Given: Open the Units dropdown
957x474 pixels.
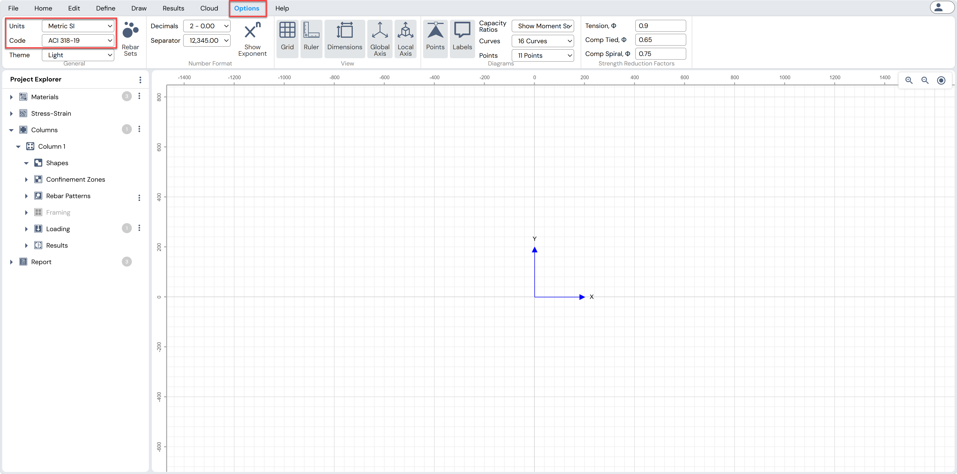Looking at the screenshot, I should click(78, 26).
